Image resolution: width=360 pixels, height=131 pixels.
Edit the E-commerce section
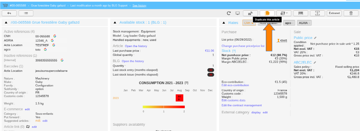click(27, 109)
